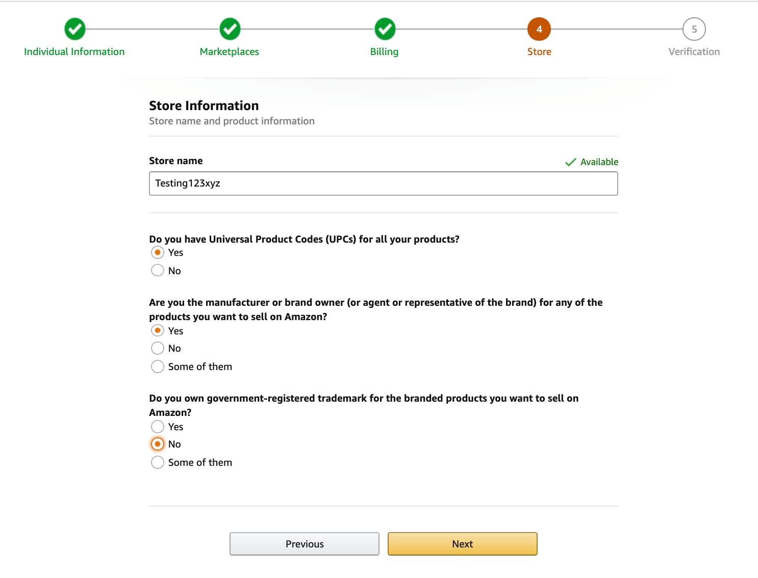Pick Some of them for brand owner question

(x=158, y=366)
